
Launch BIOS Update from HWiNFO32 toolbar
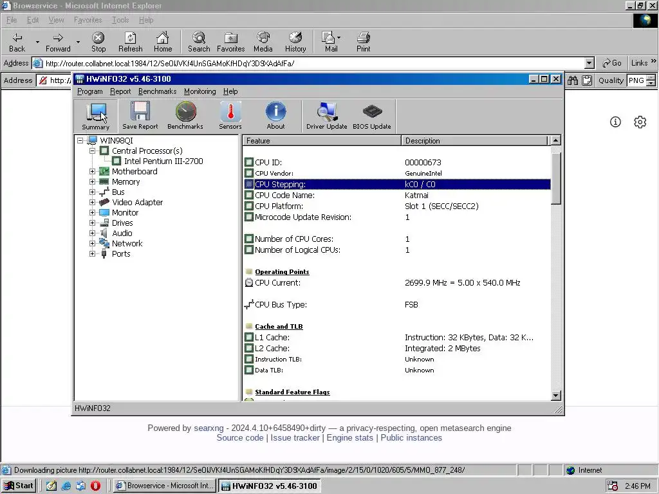[x=372, y=116]
